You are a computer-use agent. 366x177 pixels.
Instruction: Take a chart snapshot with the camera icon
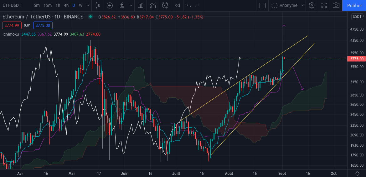[x=336, y=5]
